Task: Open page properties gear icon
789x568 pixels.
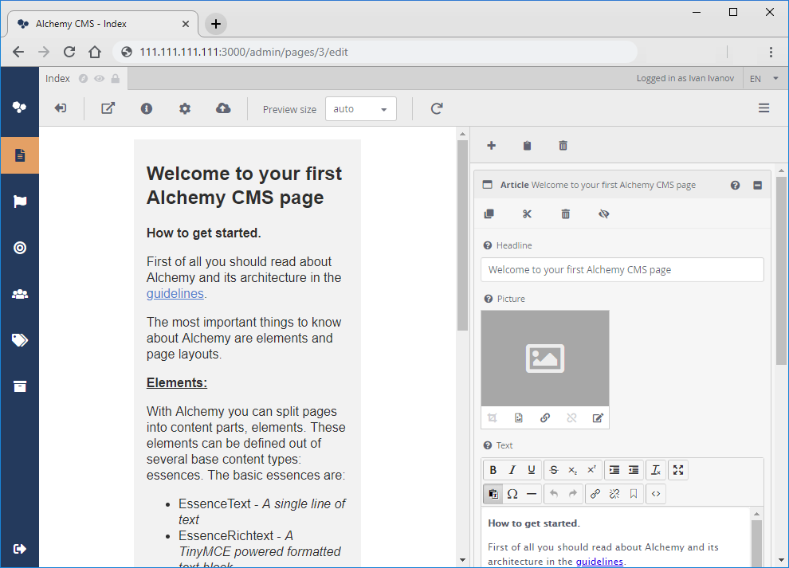Action: click(x=185, y=108)
